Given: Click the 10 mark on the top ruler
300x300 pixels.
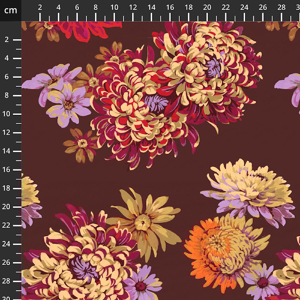Looking at the screenshot, I should pos(114,8).
